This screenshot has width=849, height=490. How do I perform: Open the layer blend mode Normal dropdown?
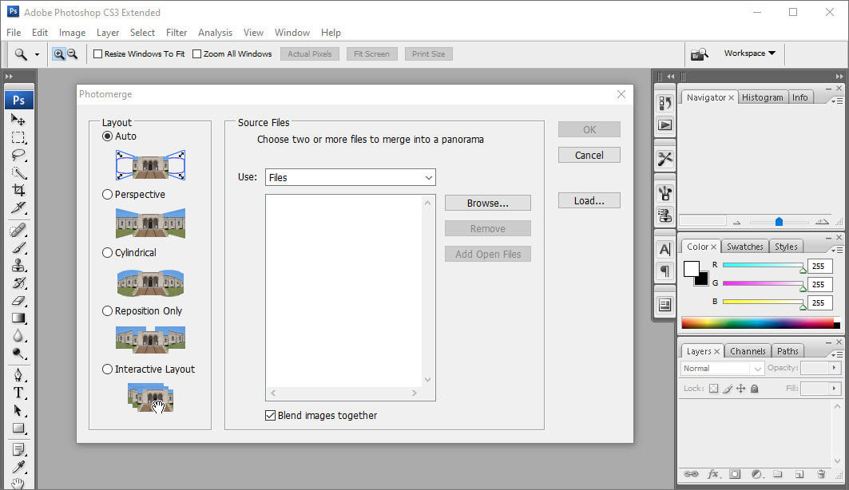(722, 369)
